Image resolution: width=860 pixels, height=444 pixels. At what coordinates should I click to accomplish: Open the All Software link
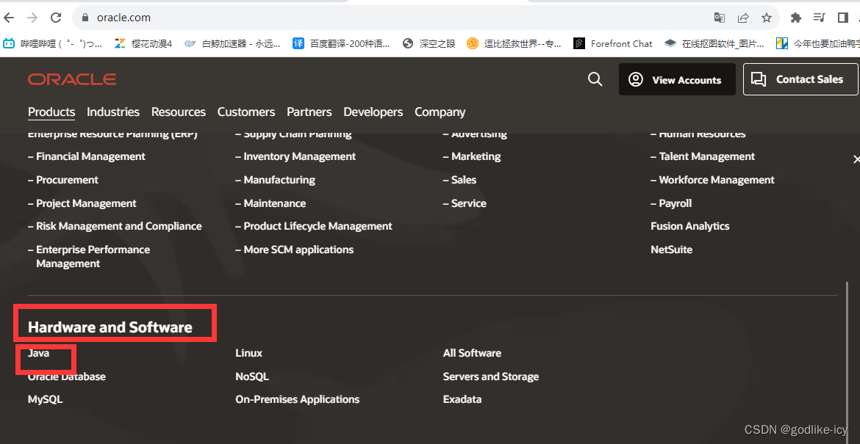(472, 353)
